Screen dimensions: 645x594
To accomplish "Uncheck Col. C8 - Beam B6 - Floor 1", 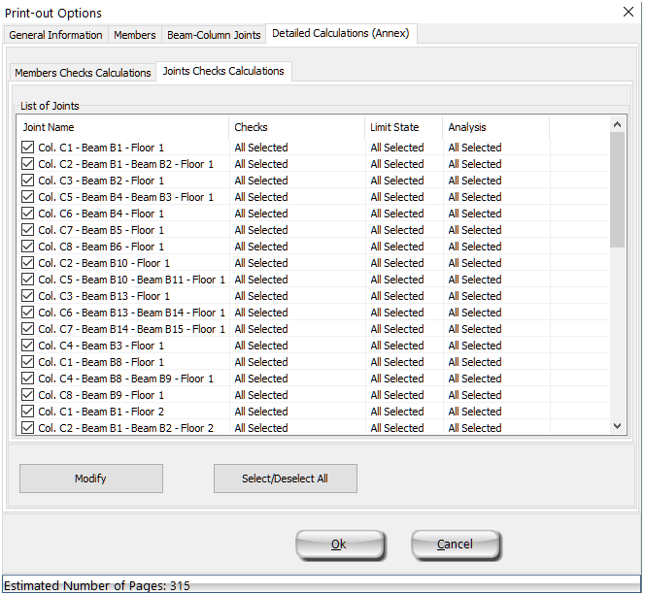I will click(x=27, y=247).
